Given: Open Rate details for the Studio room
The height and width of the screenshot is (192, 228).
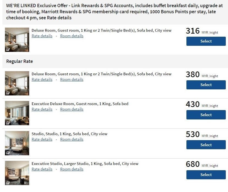Looking at the screenshot, I should (x=42, y=139).
